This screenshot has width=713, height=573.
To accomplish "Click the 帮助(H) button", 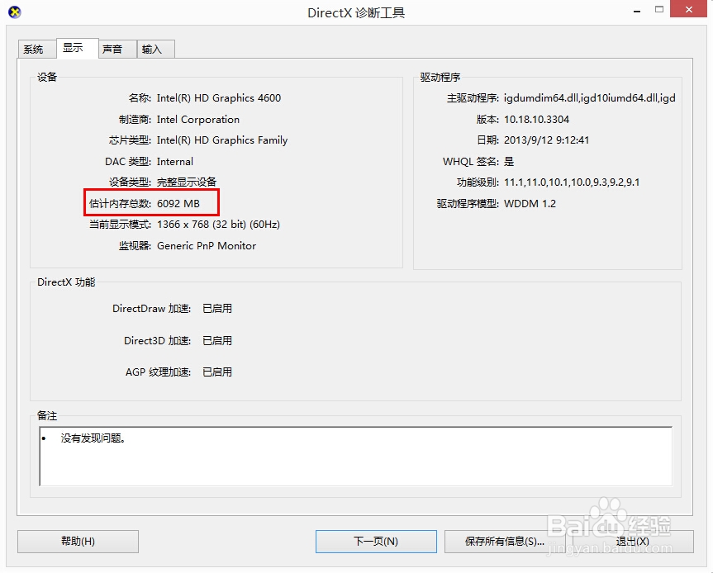I will [78, 541].
